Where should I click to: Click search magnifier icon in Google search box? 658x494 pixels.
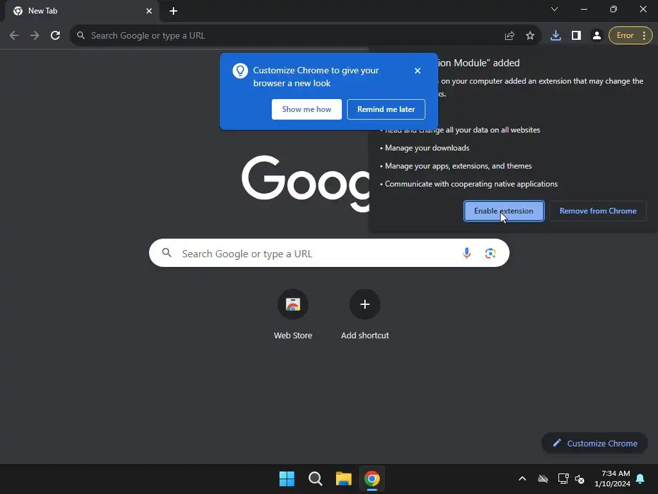coord(167,252)
